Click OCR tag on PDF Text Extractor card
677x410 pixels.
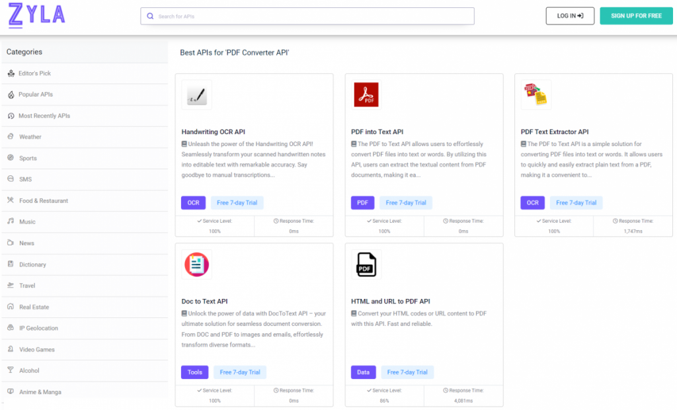coord(533,202)
